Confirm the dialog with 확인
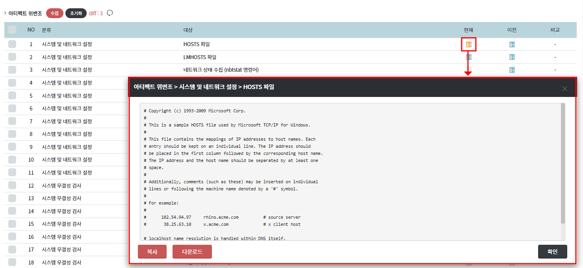The height and width of the screenshot is (268, 583). pos(552,252)
